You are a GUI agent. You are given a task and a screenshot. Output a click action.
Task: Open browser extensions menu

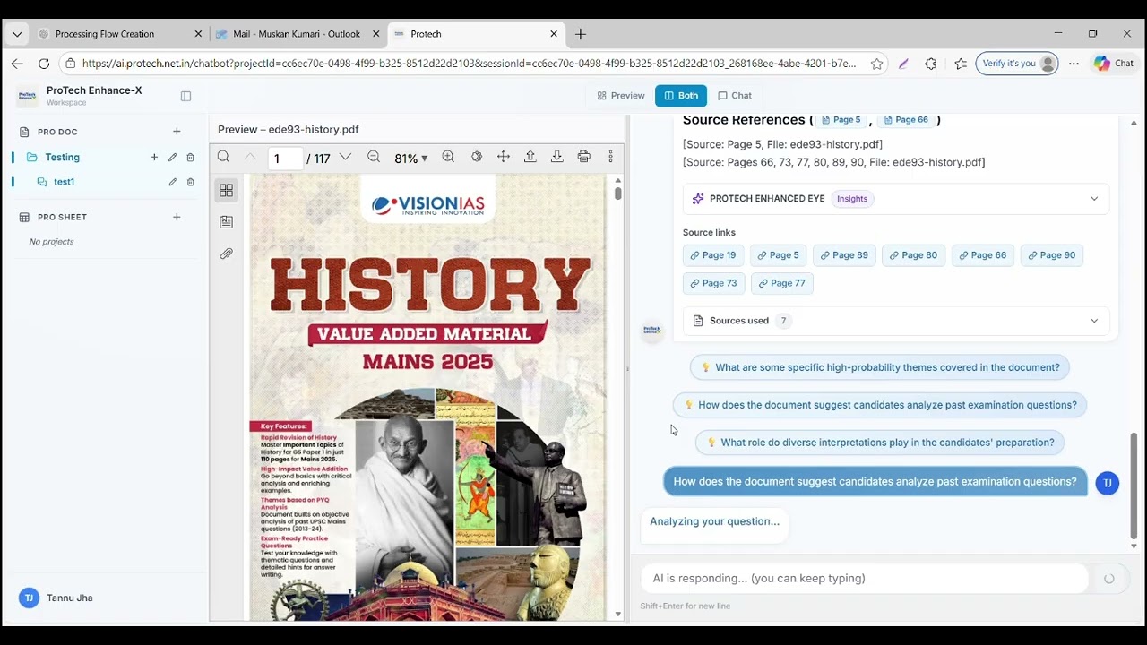[x=930, y=64]
